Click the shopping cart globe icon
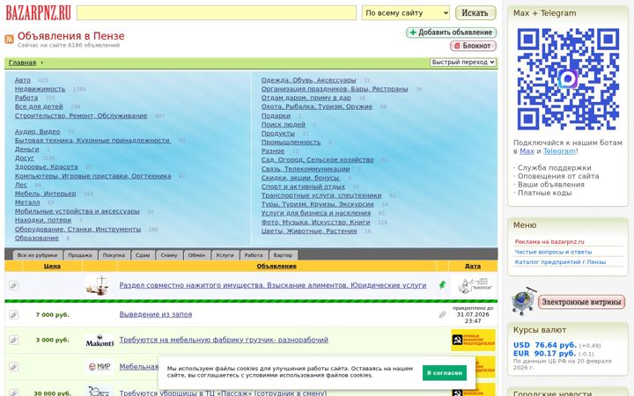634x396 pixels. click(x=523, y=301)
